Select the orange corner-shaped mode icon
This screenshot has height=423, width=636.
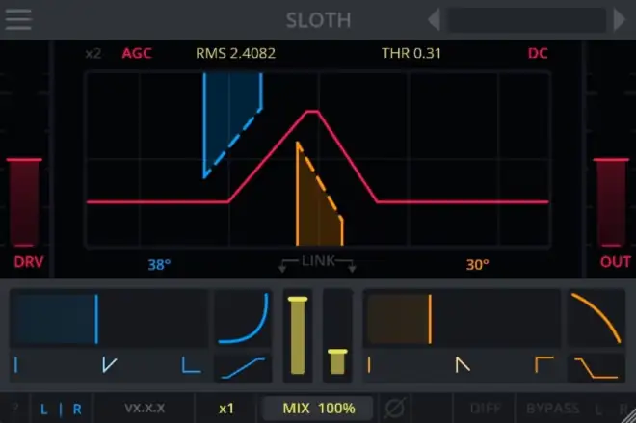[x=544, y=364]
